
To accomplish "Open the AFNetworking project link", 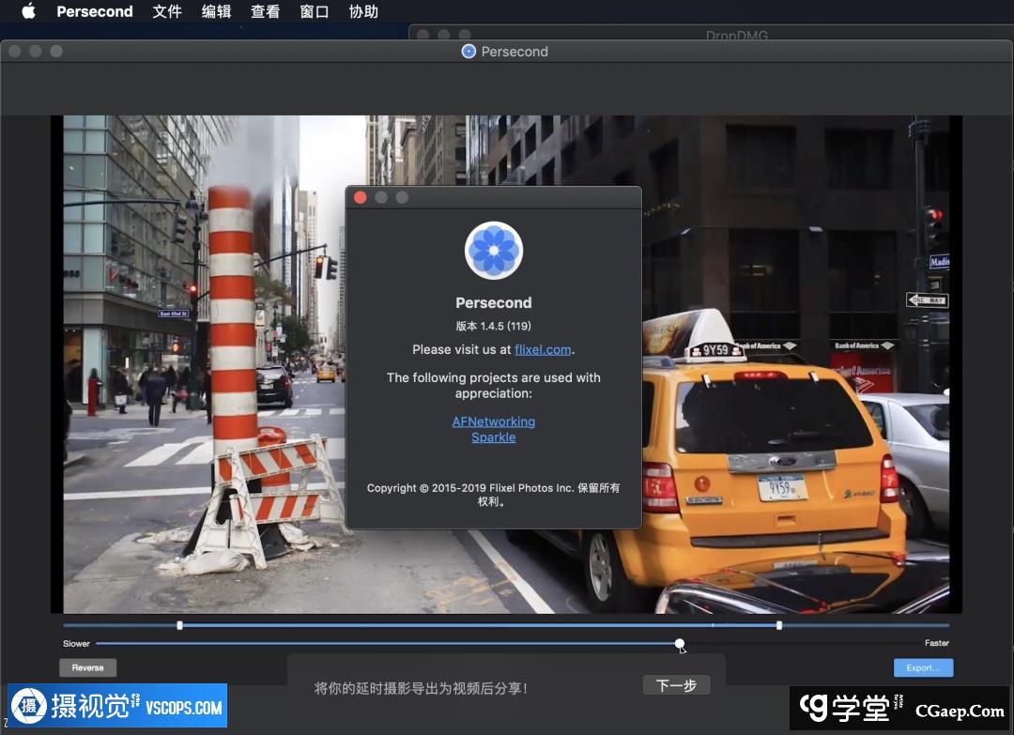I will click(x=493, y=421).
